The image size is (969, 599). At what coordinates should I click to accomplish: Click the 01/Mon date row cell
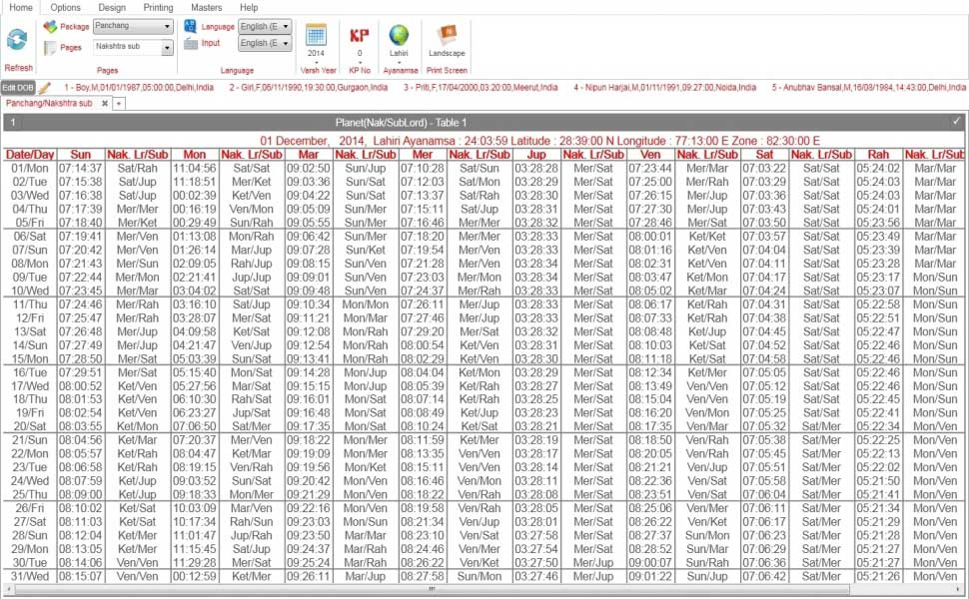pyautogui.click(x=30, y=168)
